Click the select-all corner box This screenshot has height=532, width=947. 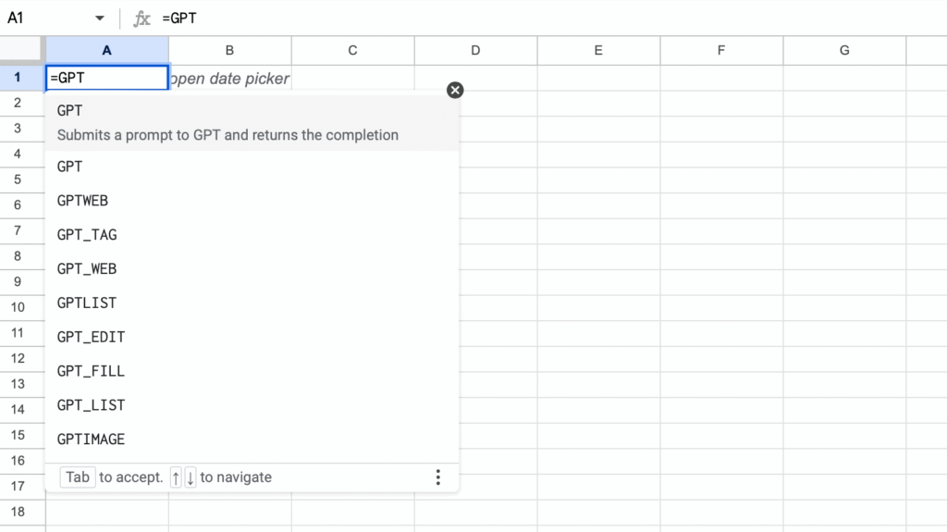22,50
